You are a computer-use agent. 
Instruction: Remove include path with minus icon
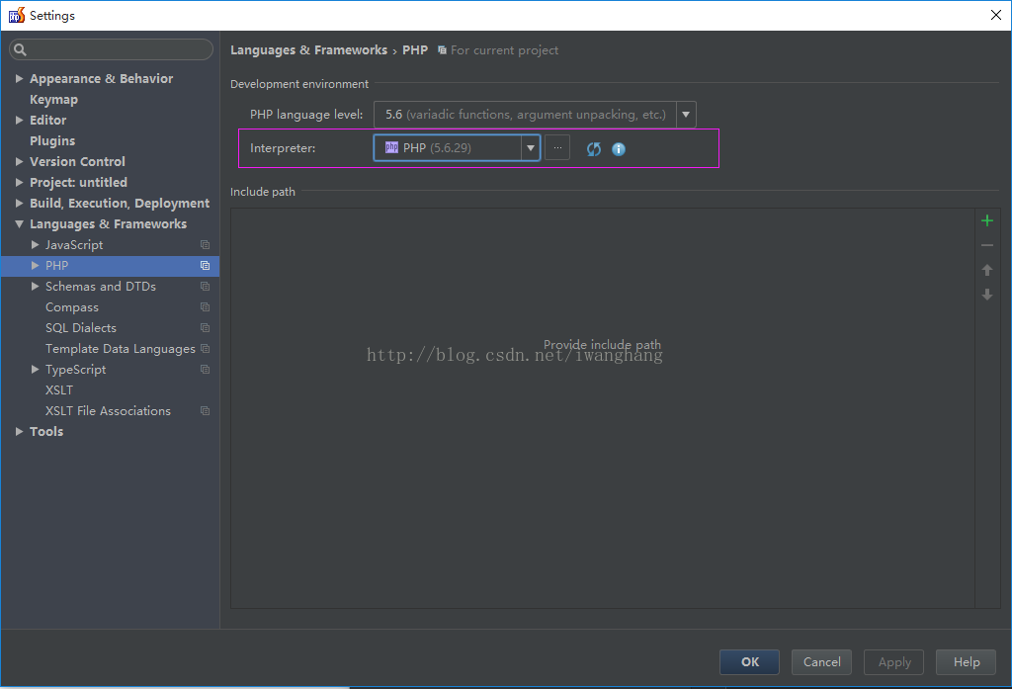[x=987, y=245]
